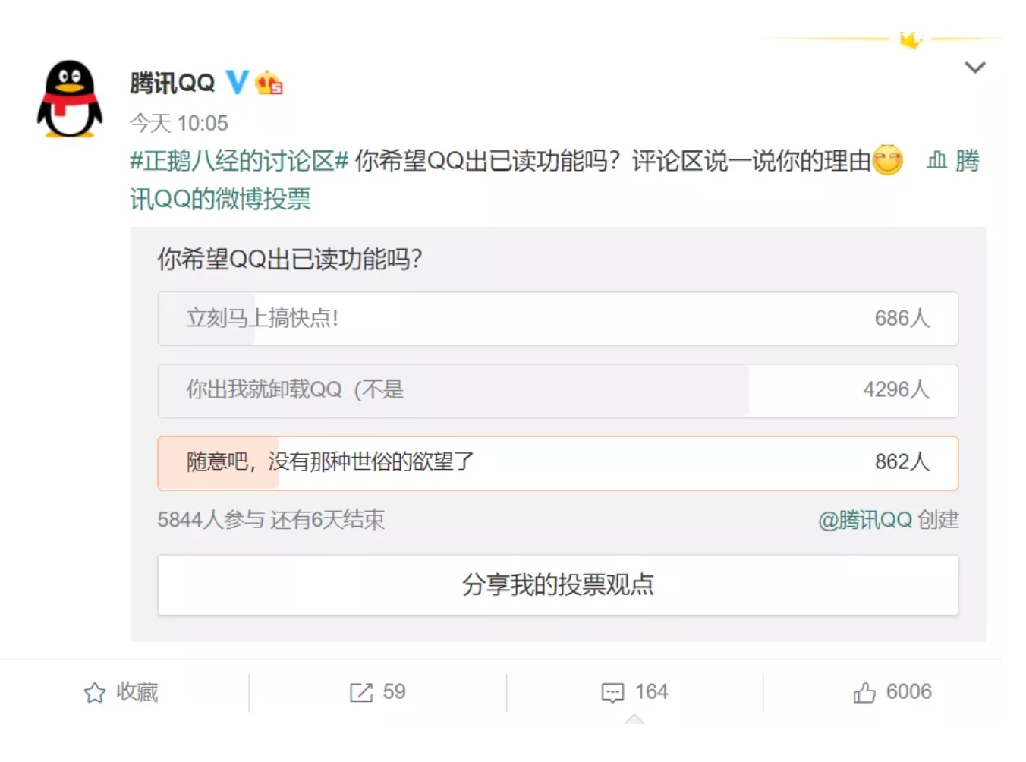Image resolution: width=1026 pixels, height=762 pixels.
Task: Click the 6006 likes count
Action: pyautogui.click(x=908, y=692)
